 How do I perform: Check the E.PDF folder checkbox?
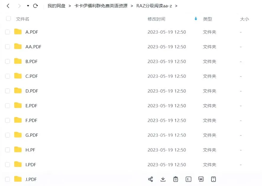click(x=7, y=106)
